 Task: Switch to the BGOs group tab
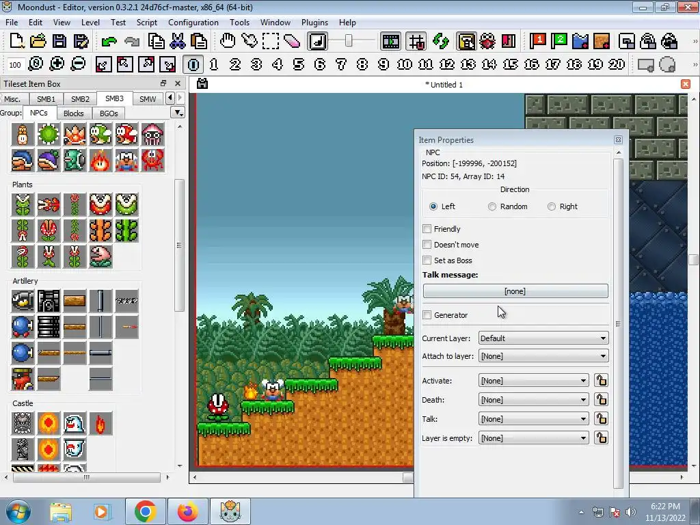point(109,113)
